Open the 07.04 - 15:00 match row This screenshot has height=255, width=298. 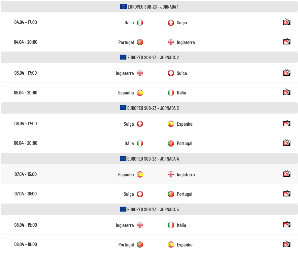coord(149,174)
